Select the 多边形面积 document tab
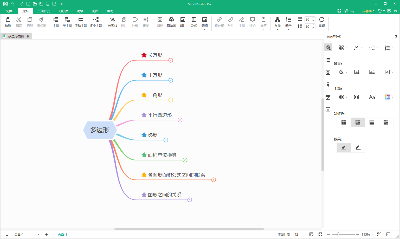This screenshot has height=239, width=400. pyautogui.click(x=16, y=36)
